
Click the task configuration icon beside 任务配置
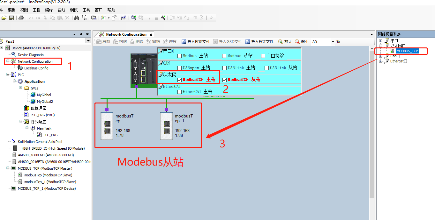[x=26, y=122]
